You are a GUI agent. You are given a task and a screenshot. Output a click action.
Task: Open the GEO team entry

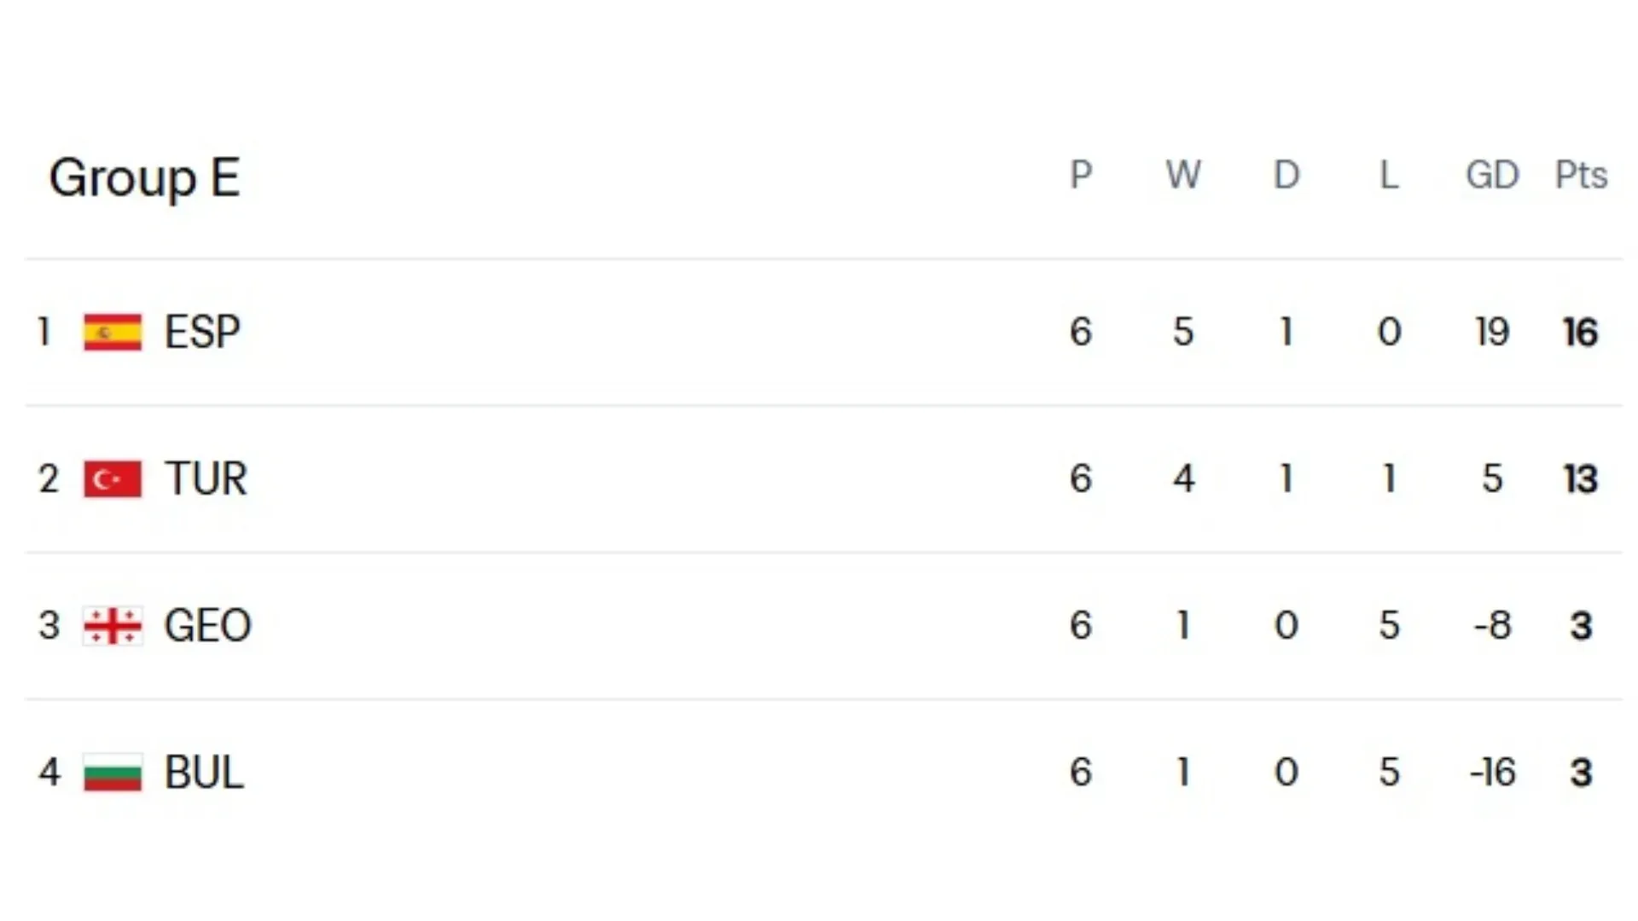[207, 626]
